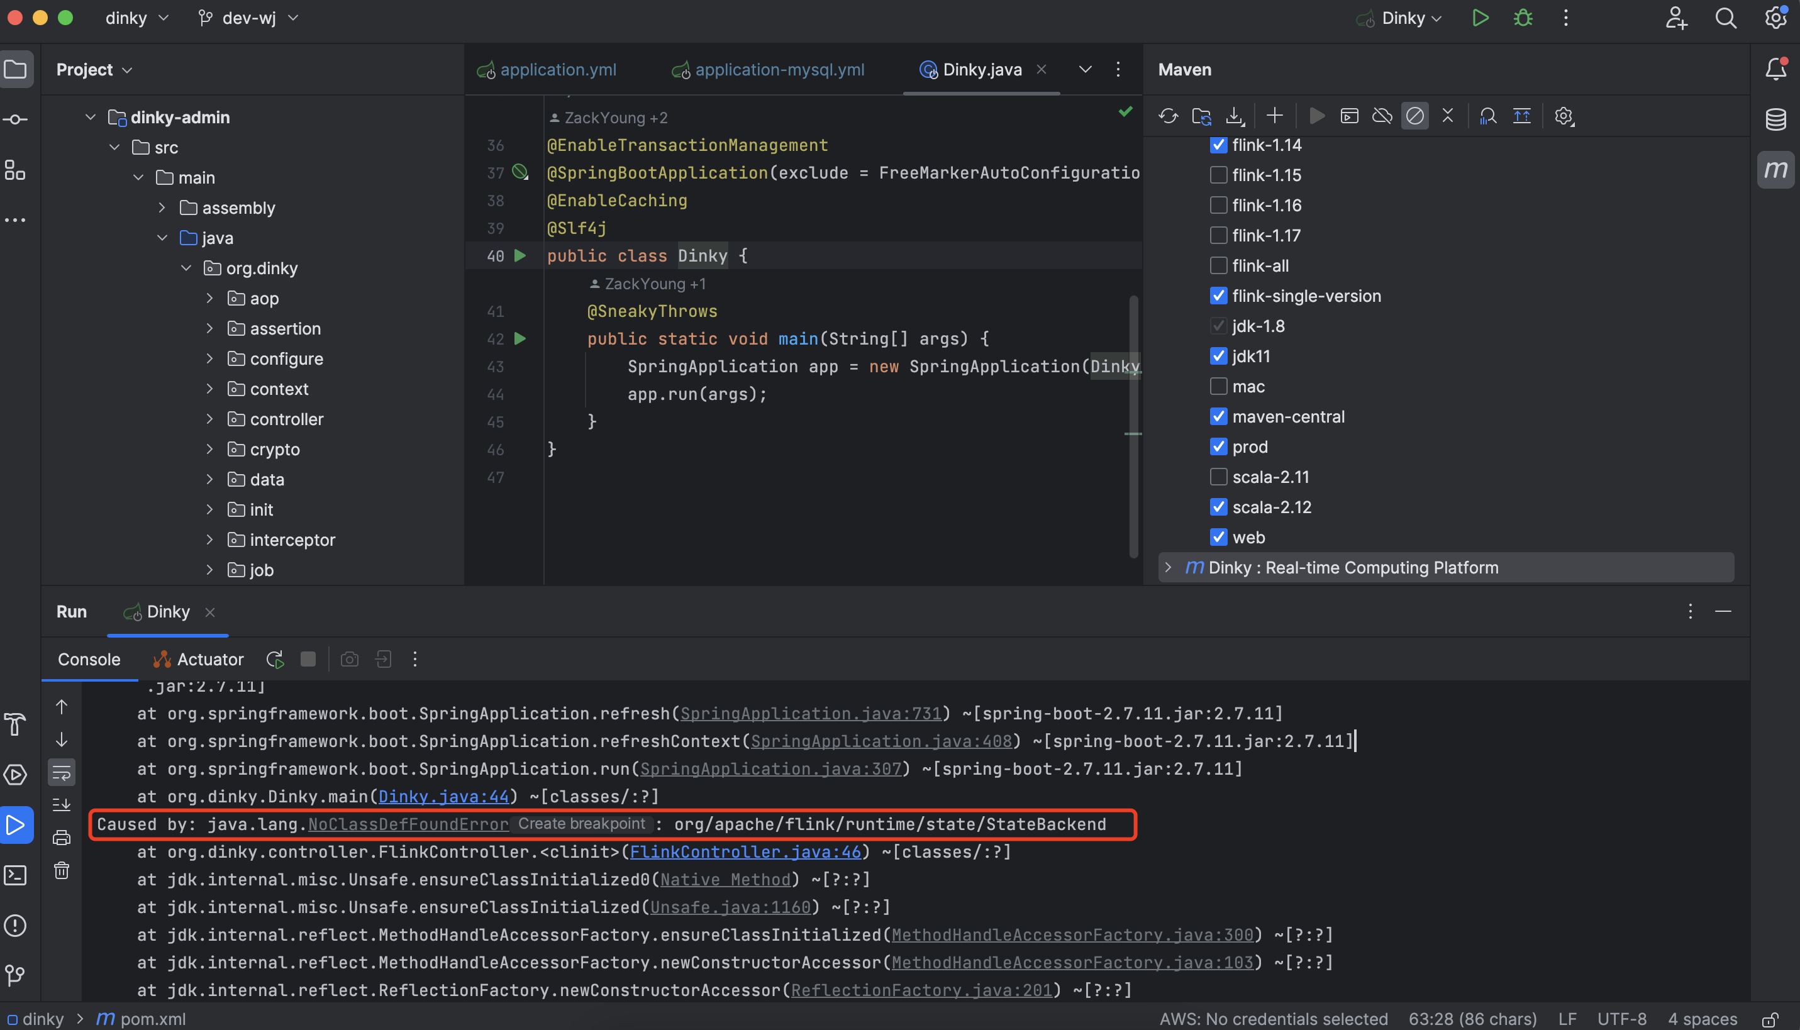The width and height of the screenshot is (1800, 1030).
Task: Stop the running Dinky process
Action: coord(308,659)
